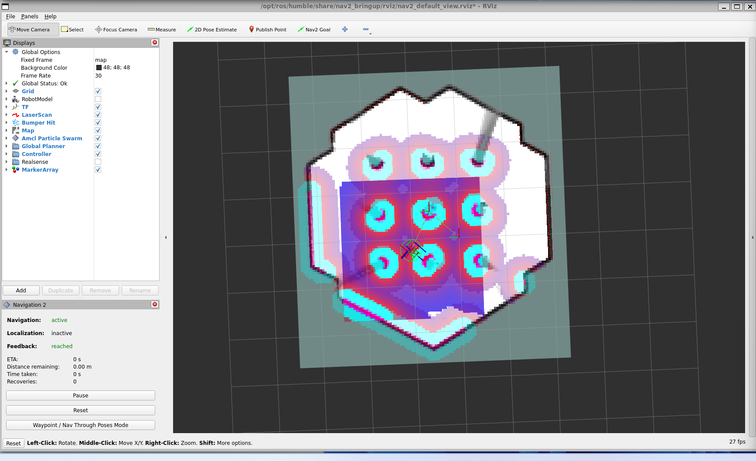
Task: Open the Panels menu
Action: (x=30, y=16)
